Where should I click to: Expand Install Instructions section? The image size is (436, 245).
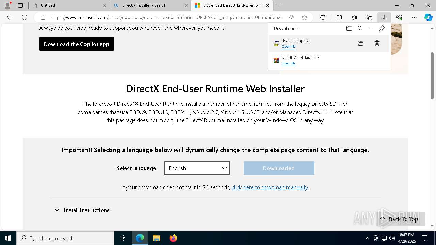[x=82, y=210]
